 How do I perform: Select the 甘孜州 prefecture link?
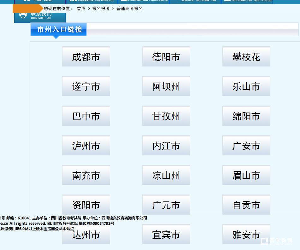pyautogui.click(x=166, y=116)
